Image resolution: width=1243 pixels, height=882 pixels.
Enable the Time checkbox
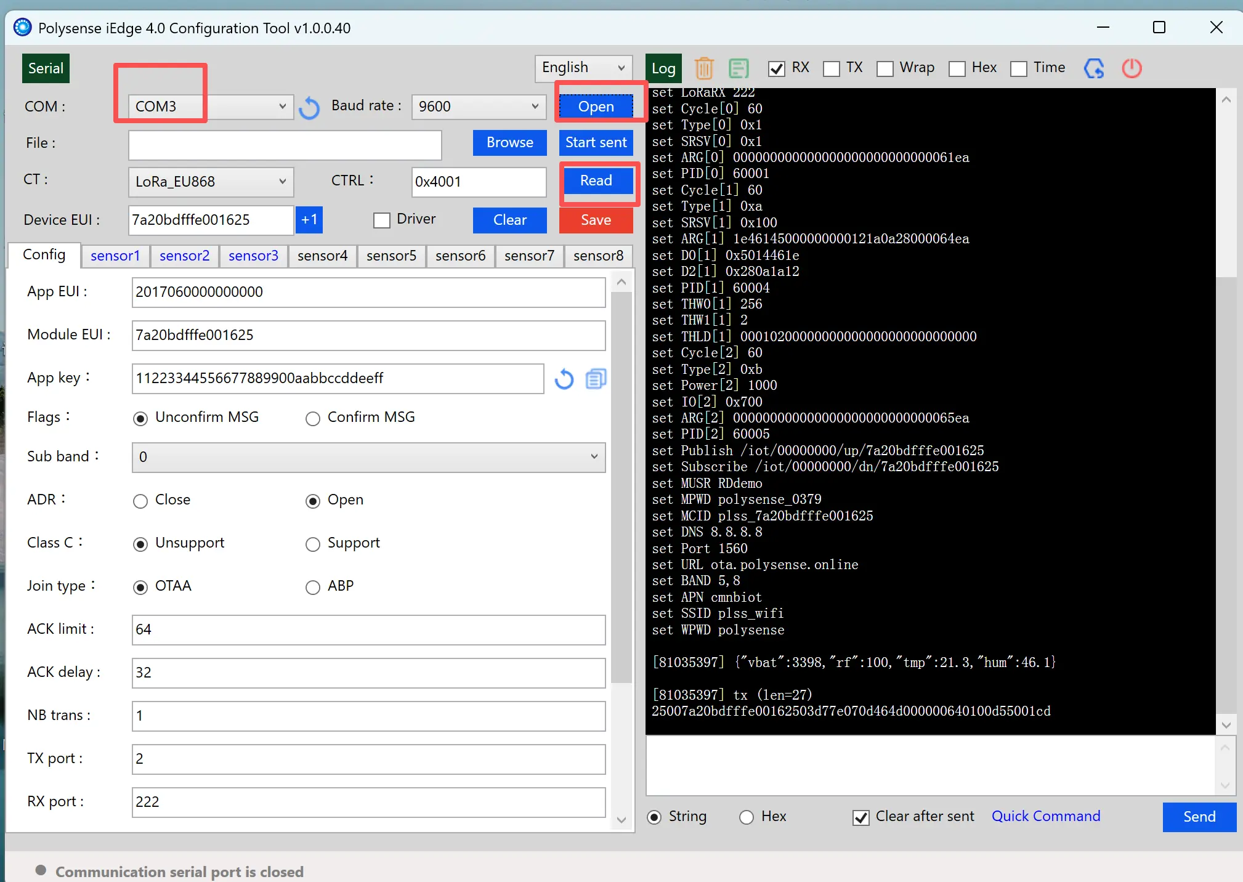point(1019,68)
